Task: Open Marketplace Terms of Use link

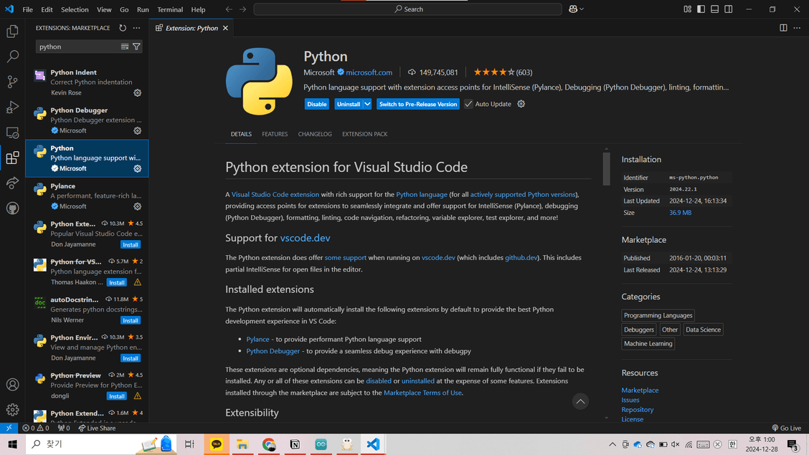Action: (x=422, y=393)
